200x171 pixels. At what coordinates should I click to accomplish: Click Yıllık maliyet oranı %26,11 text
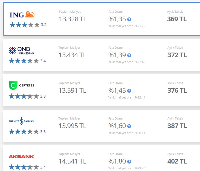[127, 133]
